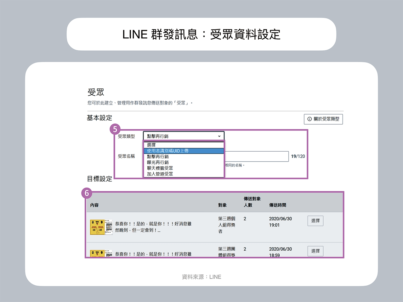Image resolution: width=403 pixels, height=302 pixels.
Task: Click the 2020/06/30 18:59 send time
Action: tap(280, 252)
